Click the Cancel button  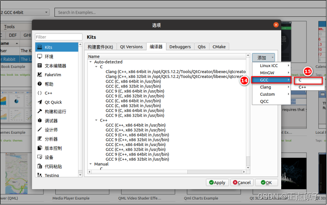242,182
